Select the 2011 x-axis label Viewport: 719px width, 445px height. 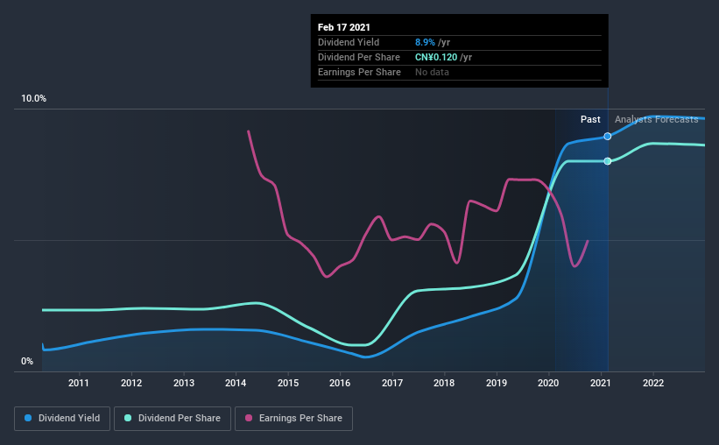[x=79, y=383]
